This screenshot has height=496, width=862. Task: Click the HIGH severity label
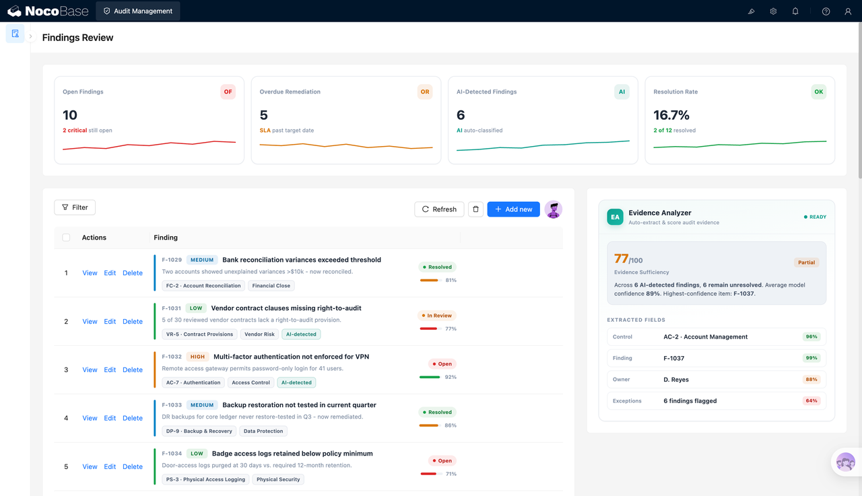[197, 357]
